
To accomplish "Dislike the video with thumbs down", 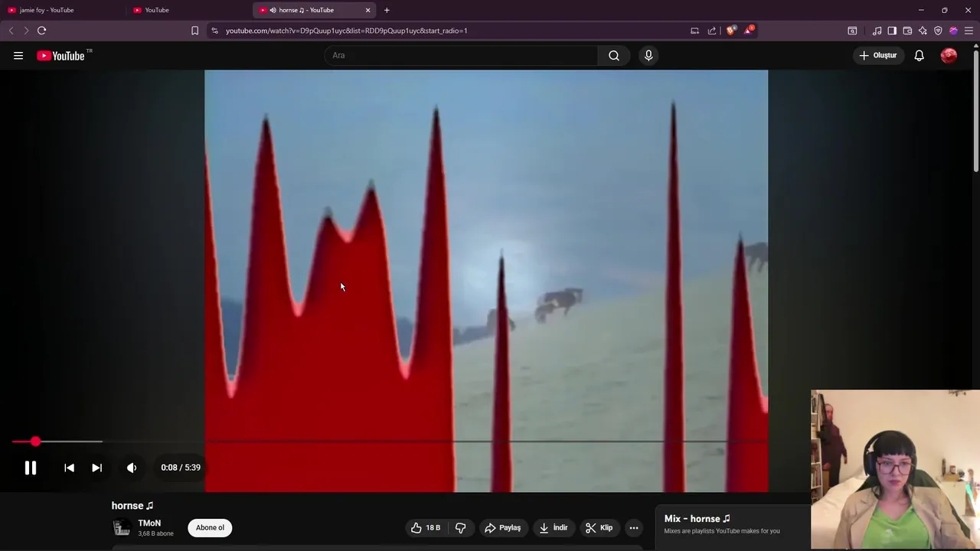I will (x=461, y=527).
